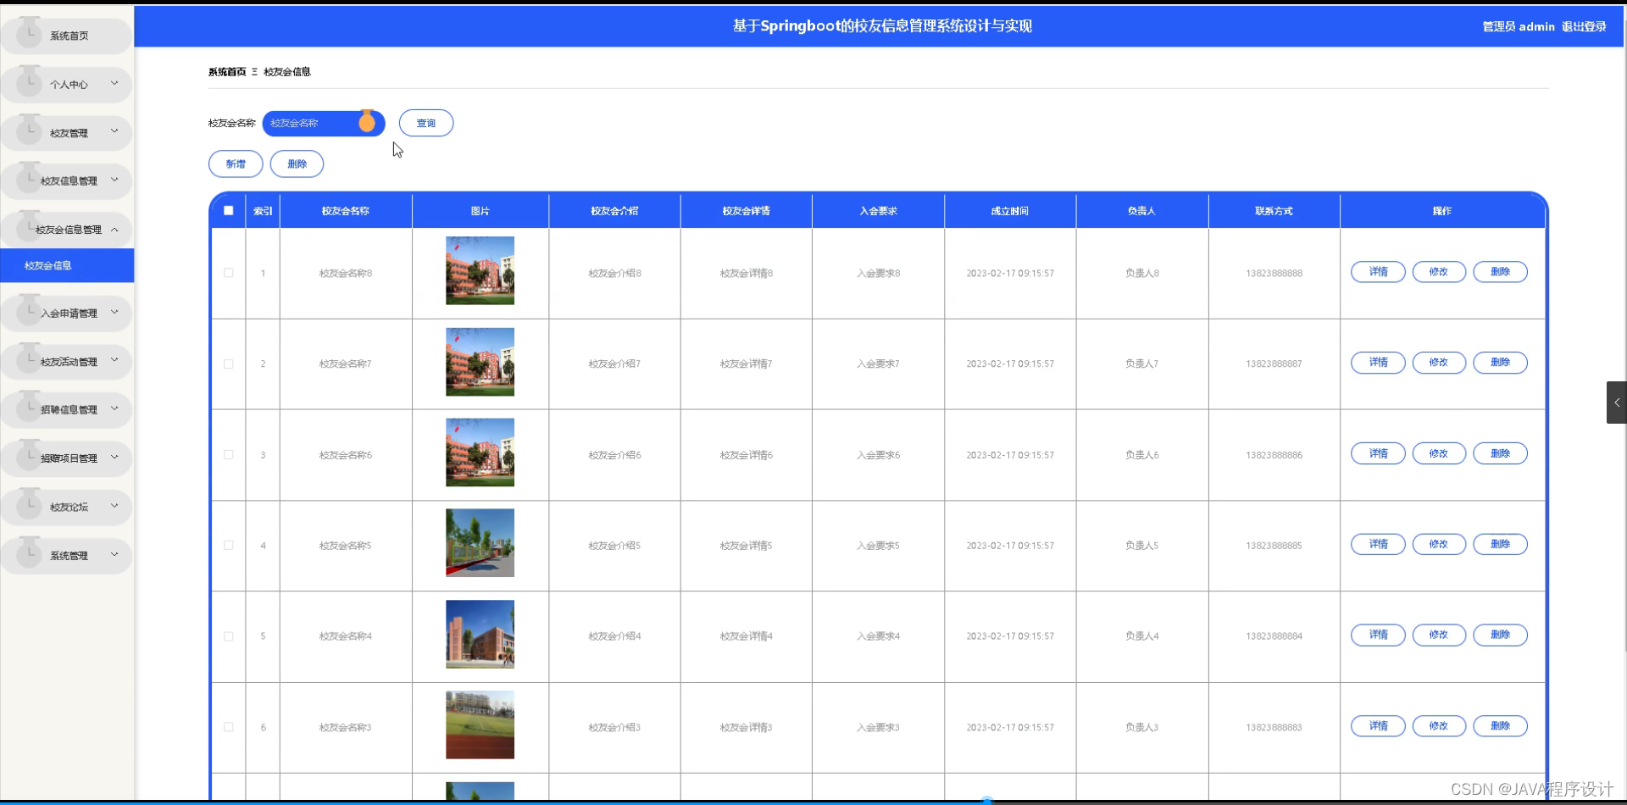Click 修改 for 校友会名称5
1627x805 pixels.
[1439, 544]
